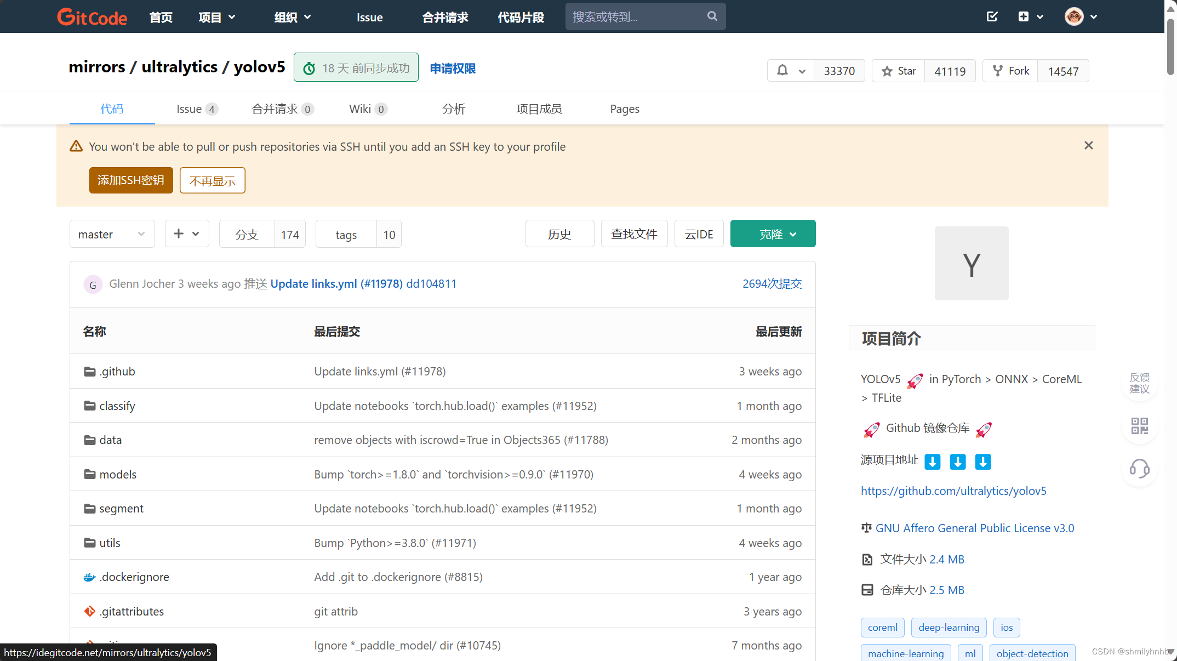The width and height of the screenshot is (1177, 661).
Task: Expand the notification settings chevron
Action: [x=802, y=71]
